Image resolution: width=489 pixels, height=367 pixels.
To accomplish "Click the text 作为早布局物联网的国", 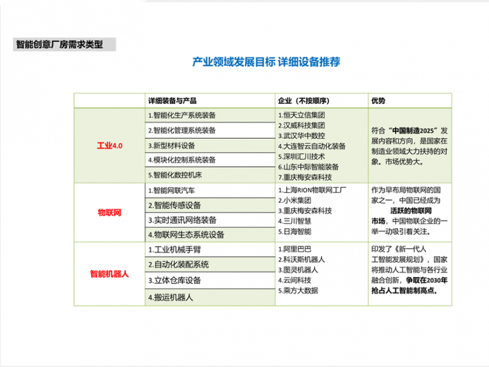I will click(x=406, y=190).
